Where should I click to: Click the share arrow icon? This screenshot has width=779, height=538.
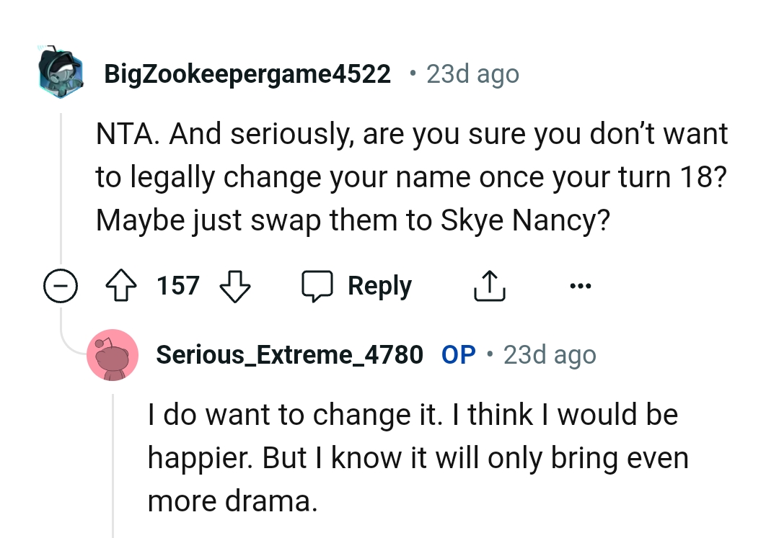point(490,287)
